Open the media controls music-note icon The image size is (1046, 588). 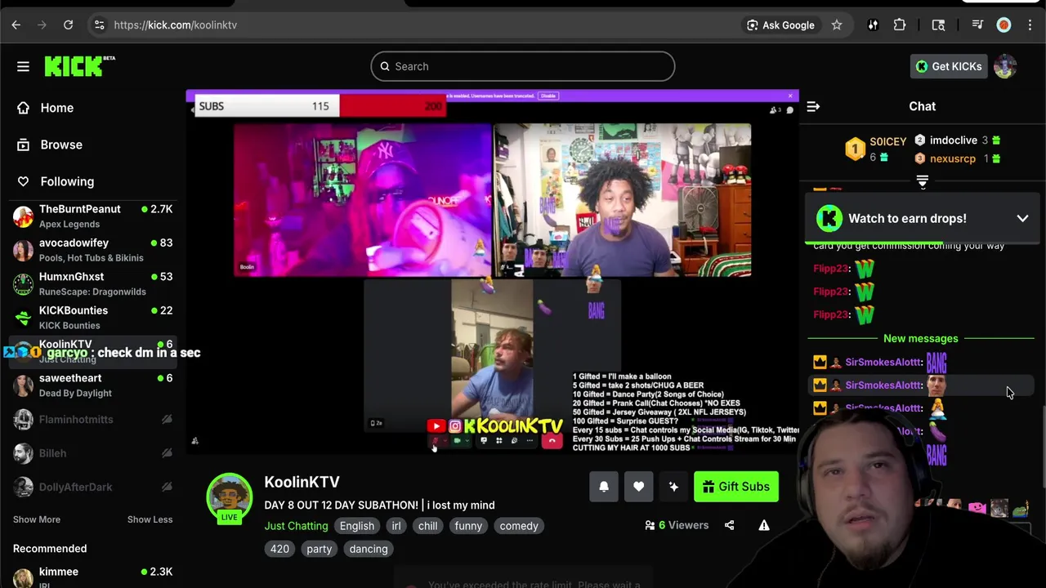click(977, 25)
